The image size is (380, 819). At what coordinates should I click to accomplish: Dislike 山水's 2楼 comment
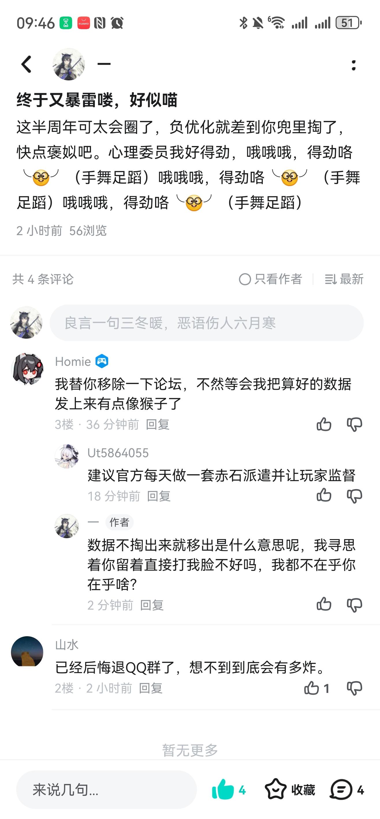click(354, 688)
